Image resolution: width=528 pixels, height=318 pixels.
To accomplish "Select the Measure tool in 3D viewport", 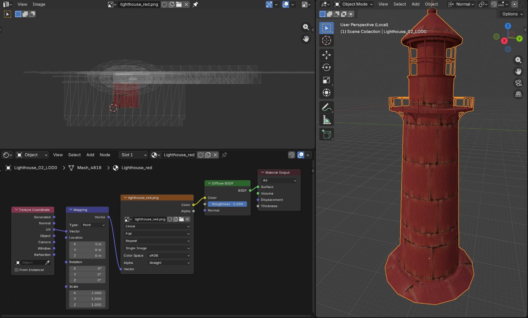I will tap(327, 120).
